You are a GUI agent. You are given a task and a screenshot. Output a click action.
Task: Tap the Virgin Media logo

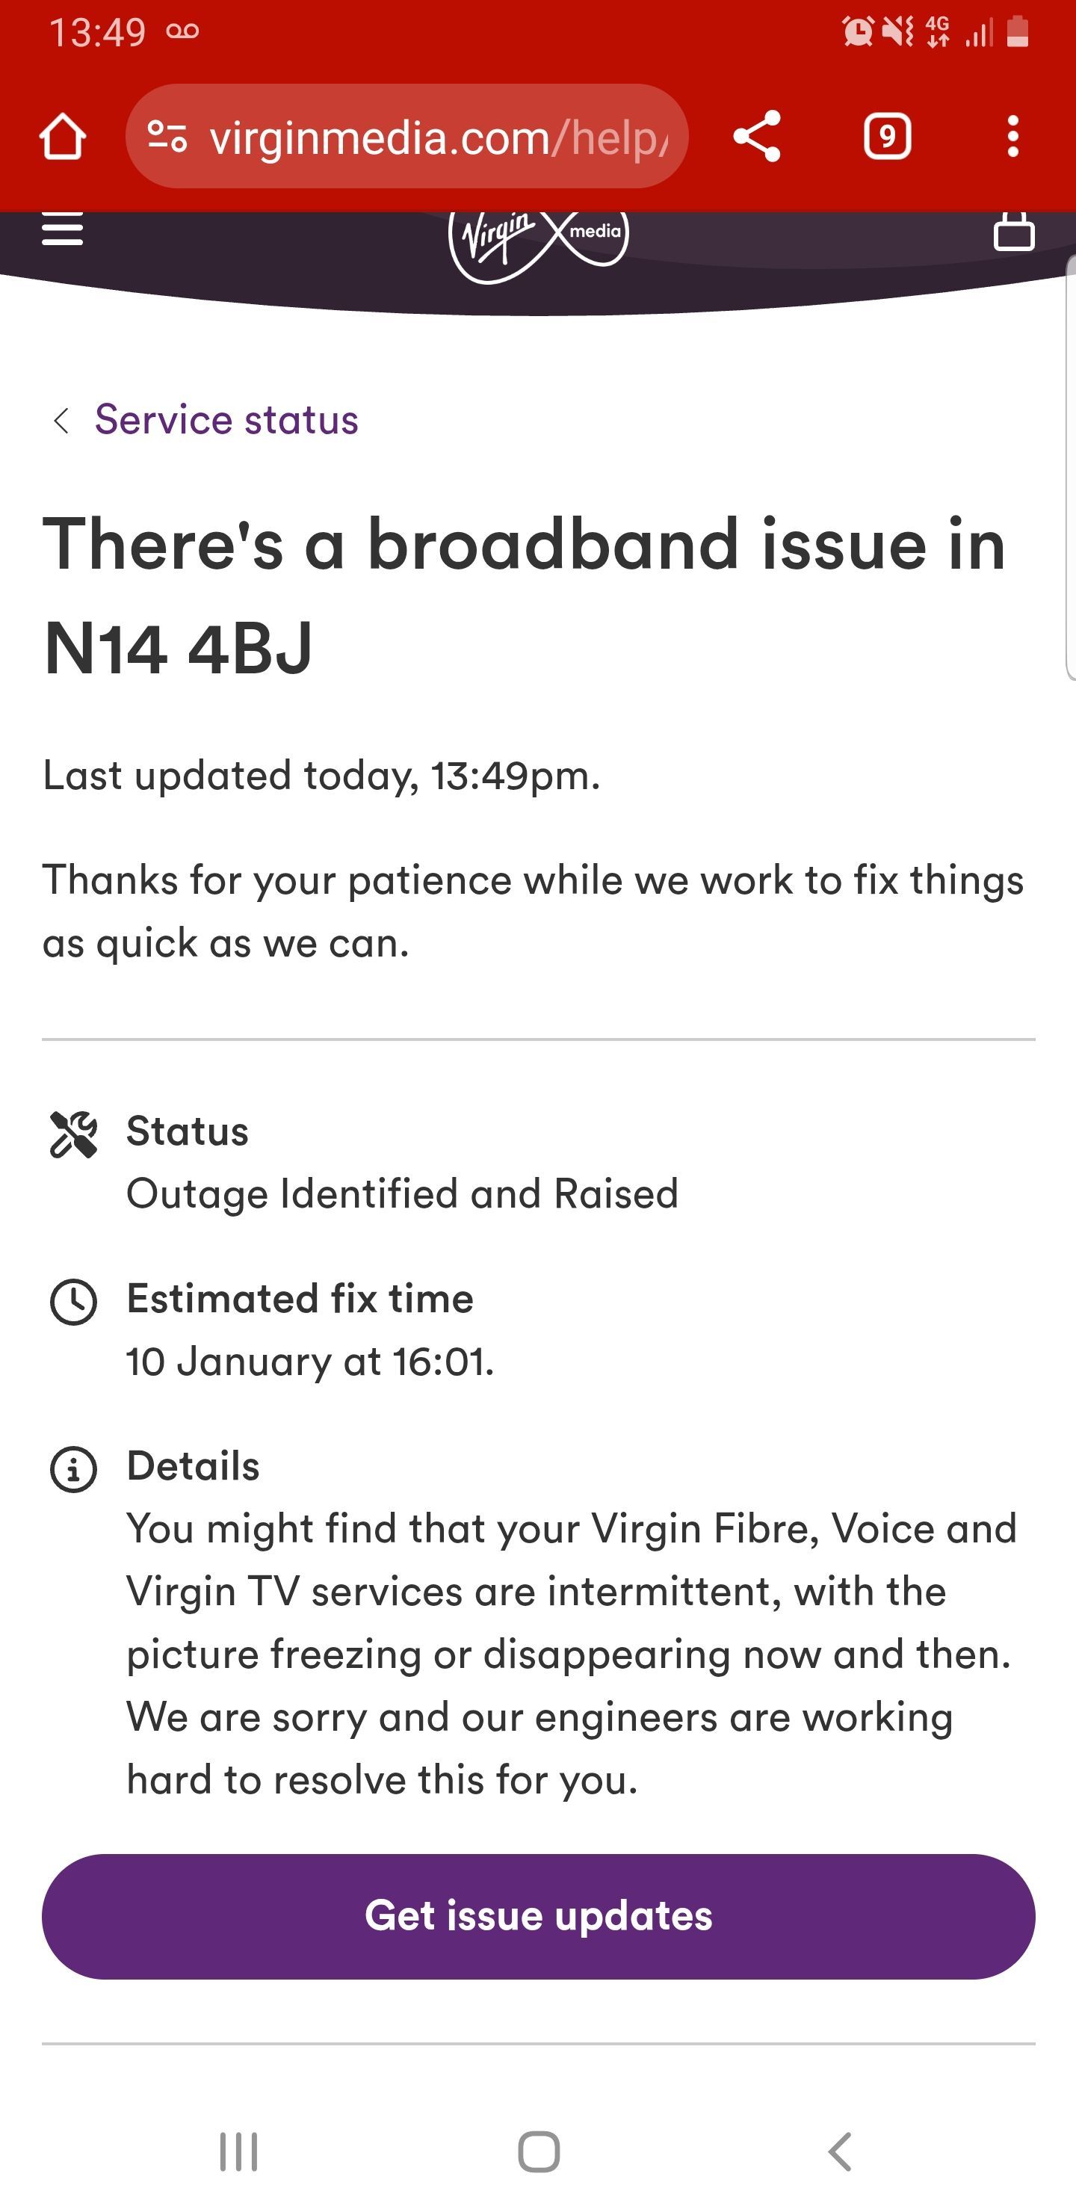539,244
